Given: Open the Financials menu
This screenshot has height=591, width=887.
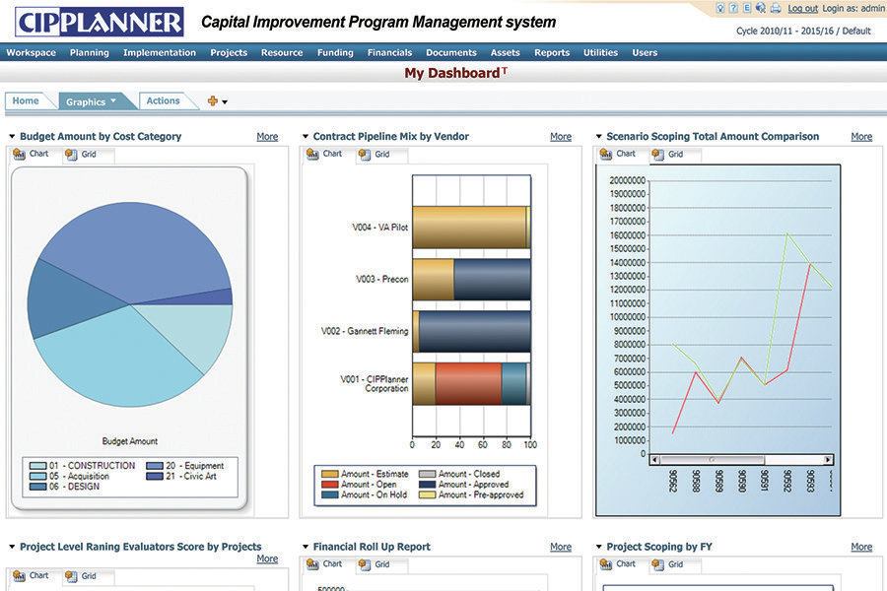Looking at the screenshot, I should (x=389, y=52).
